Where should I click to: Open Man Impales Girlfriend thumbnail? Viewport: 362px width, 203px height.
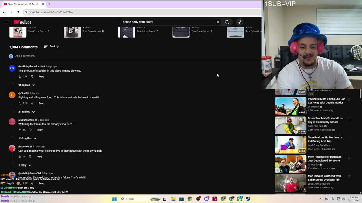tap(290, 183)
